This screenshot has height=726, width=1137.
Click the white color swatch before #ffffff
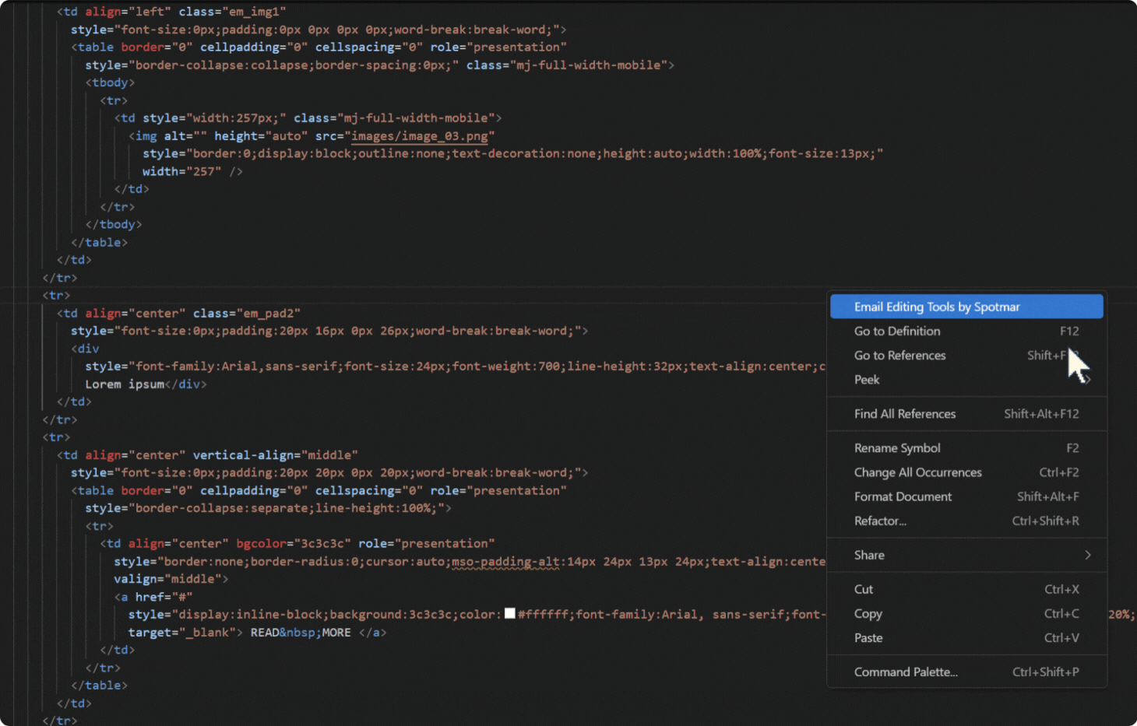click(x=511, y=614)
